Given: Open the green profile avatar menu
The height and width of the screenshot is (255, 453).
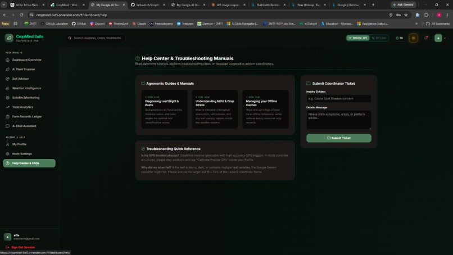Looking at the screenshot, I should point(438,38).
